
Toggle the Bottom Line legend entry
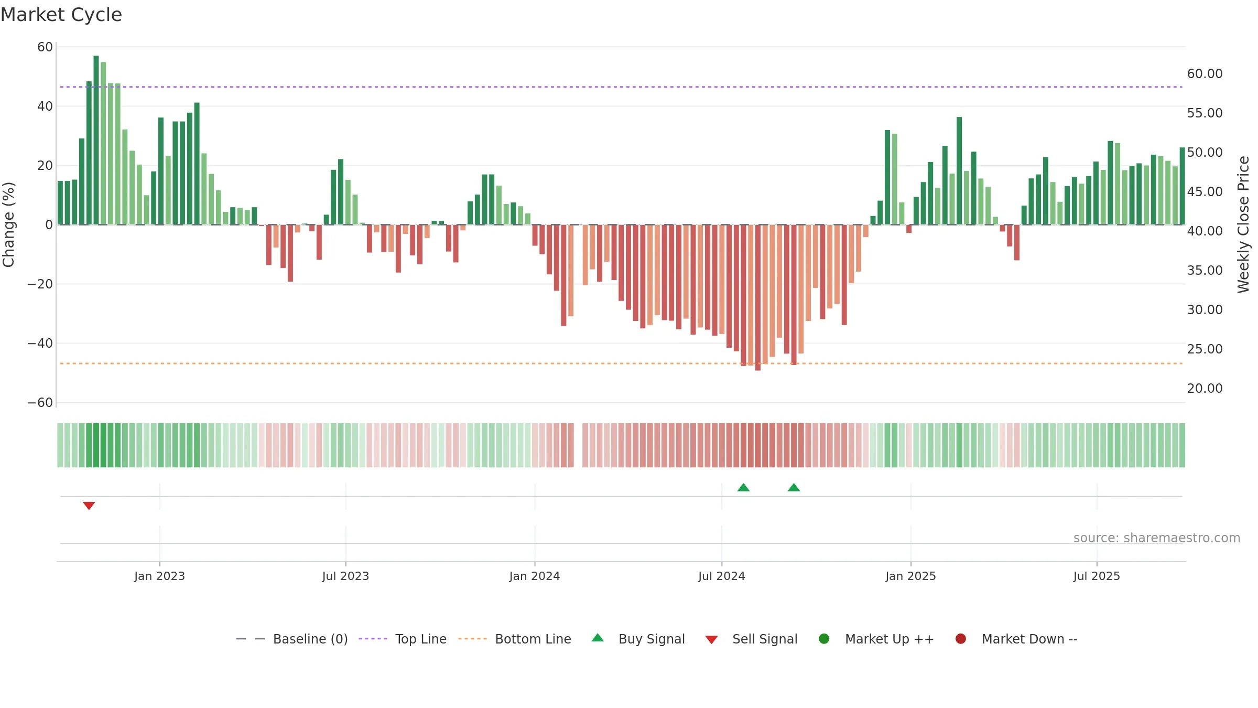(514, 639)
